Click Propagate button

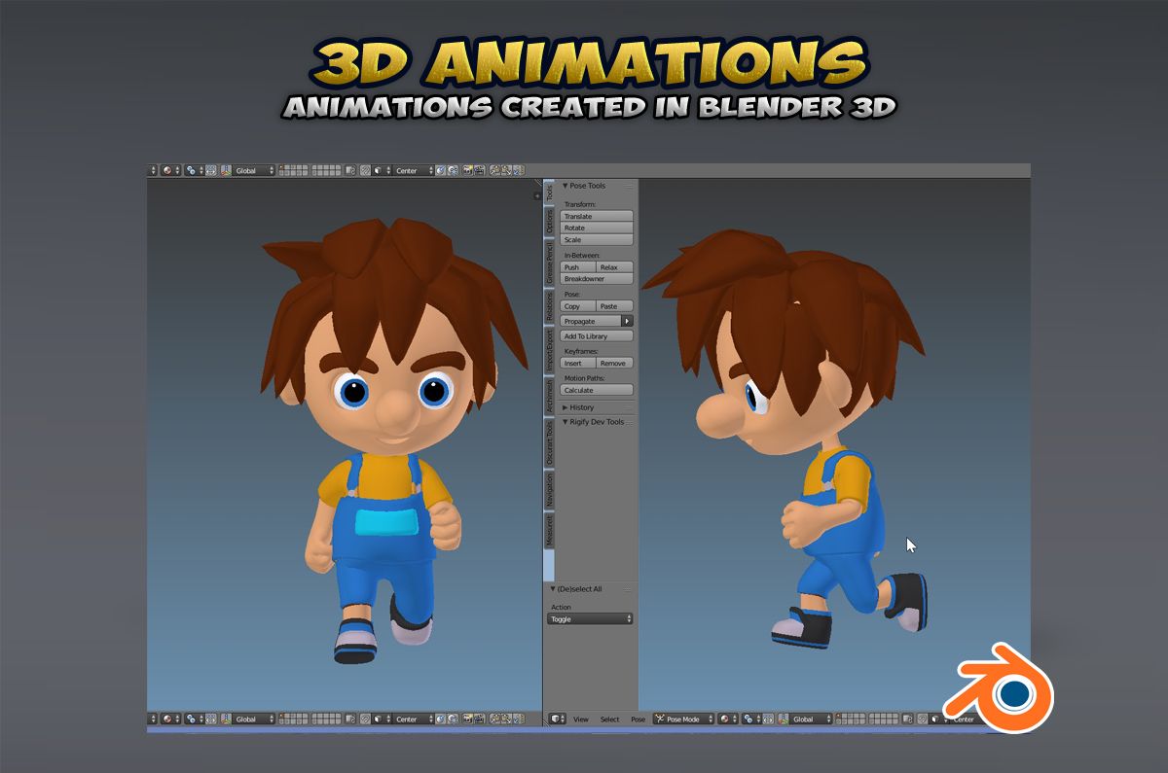pos(591,320)
